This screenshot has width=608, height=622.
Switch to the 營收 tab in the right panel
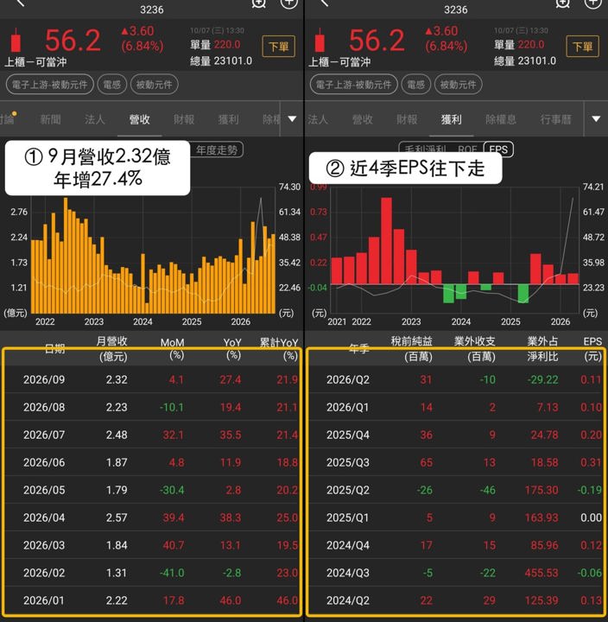pyautogui.click(x=363, y=119)
